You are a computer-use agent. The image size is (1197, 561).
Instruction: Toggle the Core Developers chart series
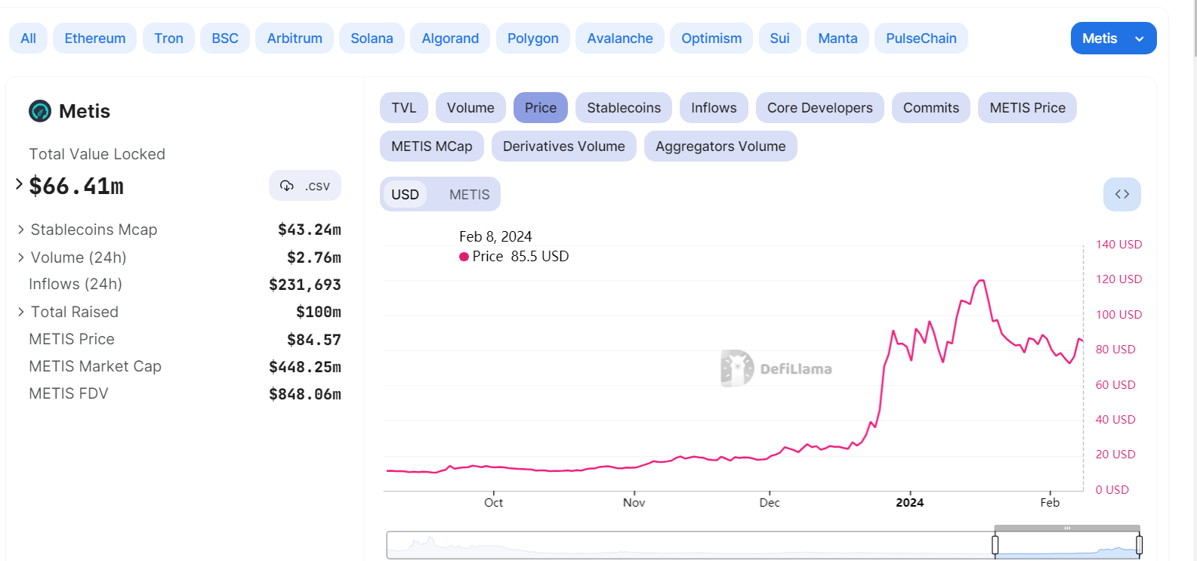(820, 108)
